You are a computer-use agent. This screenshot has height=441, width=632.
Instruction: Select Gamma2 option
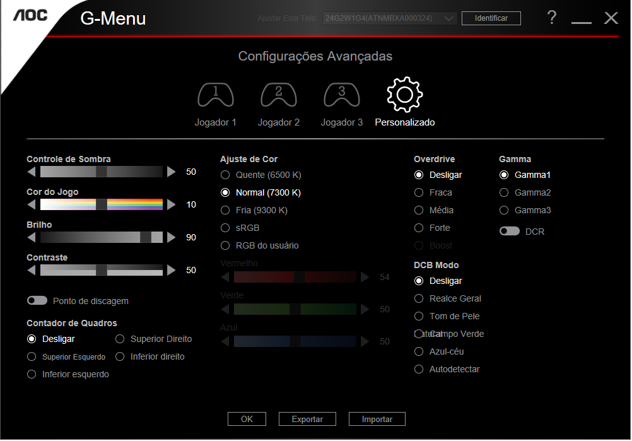(x=525, y=192)
